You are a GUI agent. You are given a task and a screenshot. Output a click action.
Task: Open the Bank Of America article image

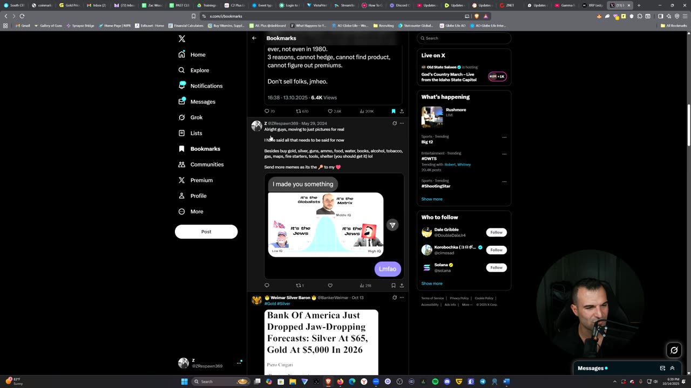click(321, 342)
